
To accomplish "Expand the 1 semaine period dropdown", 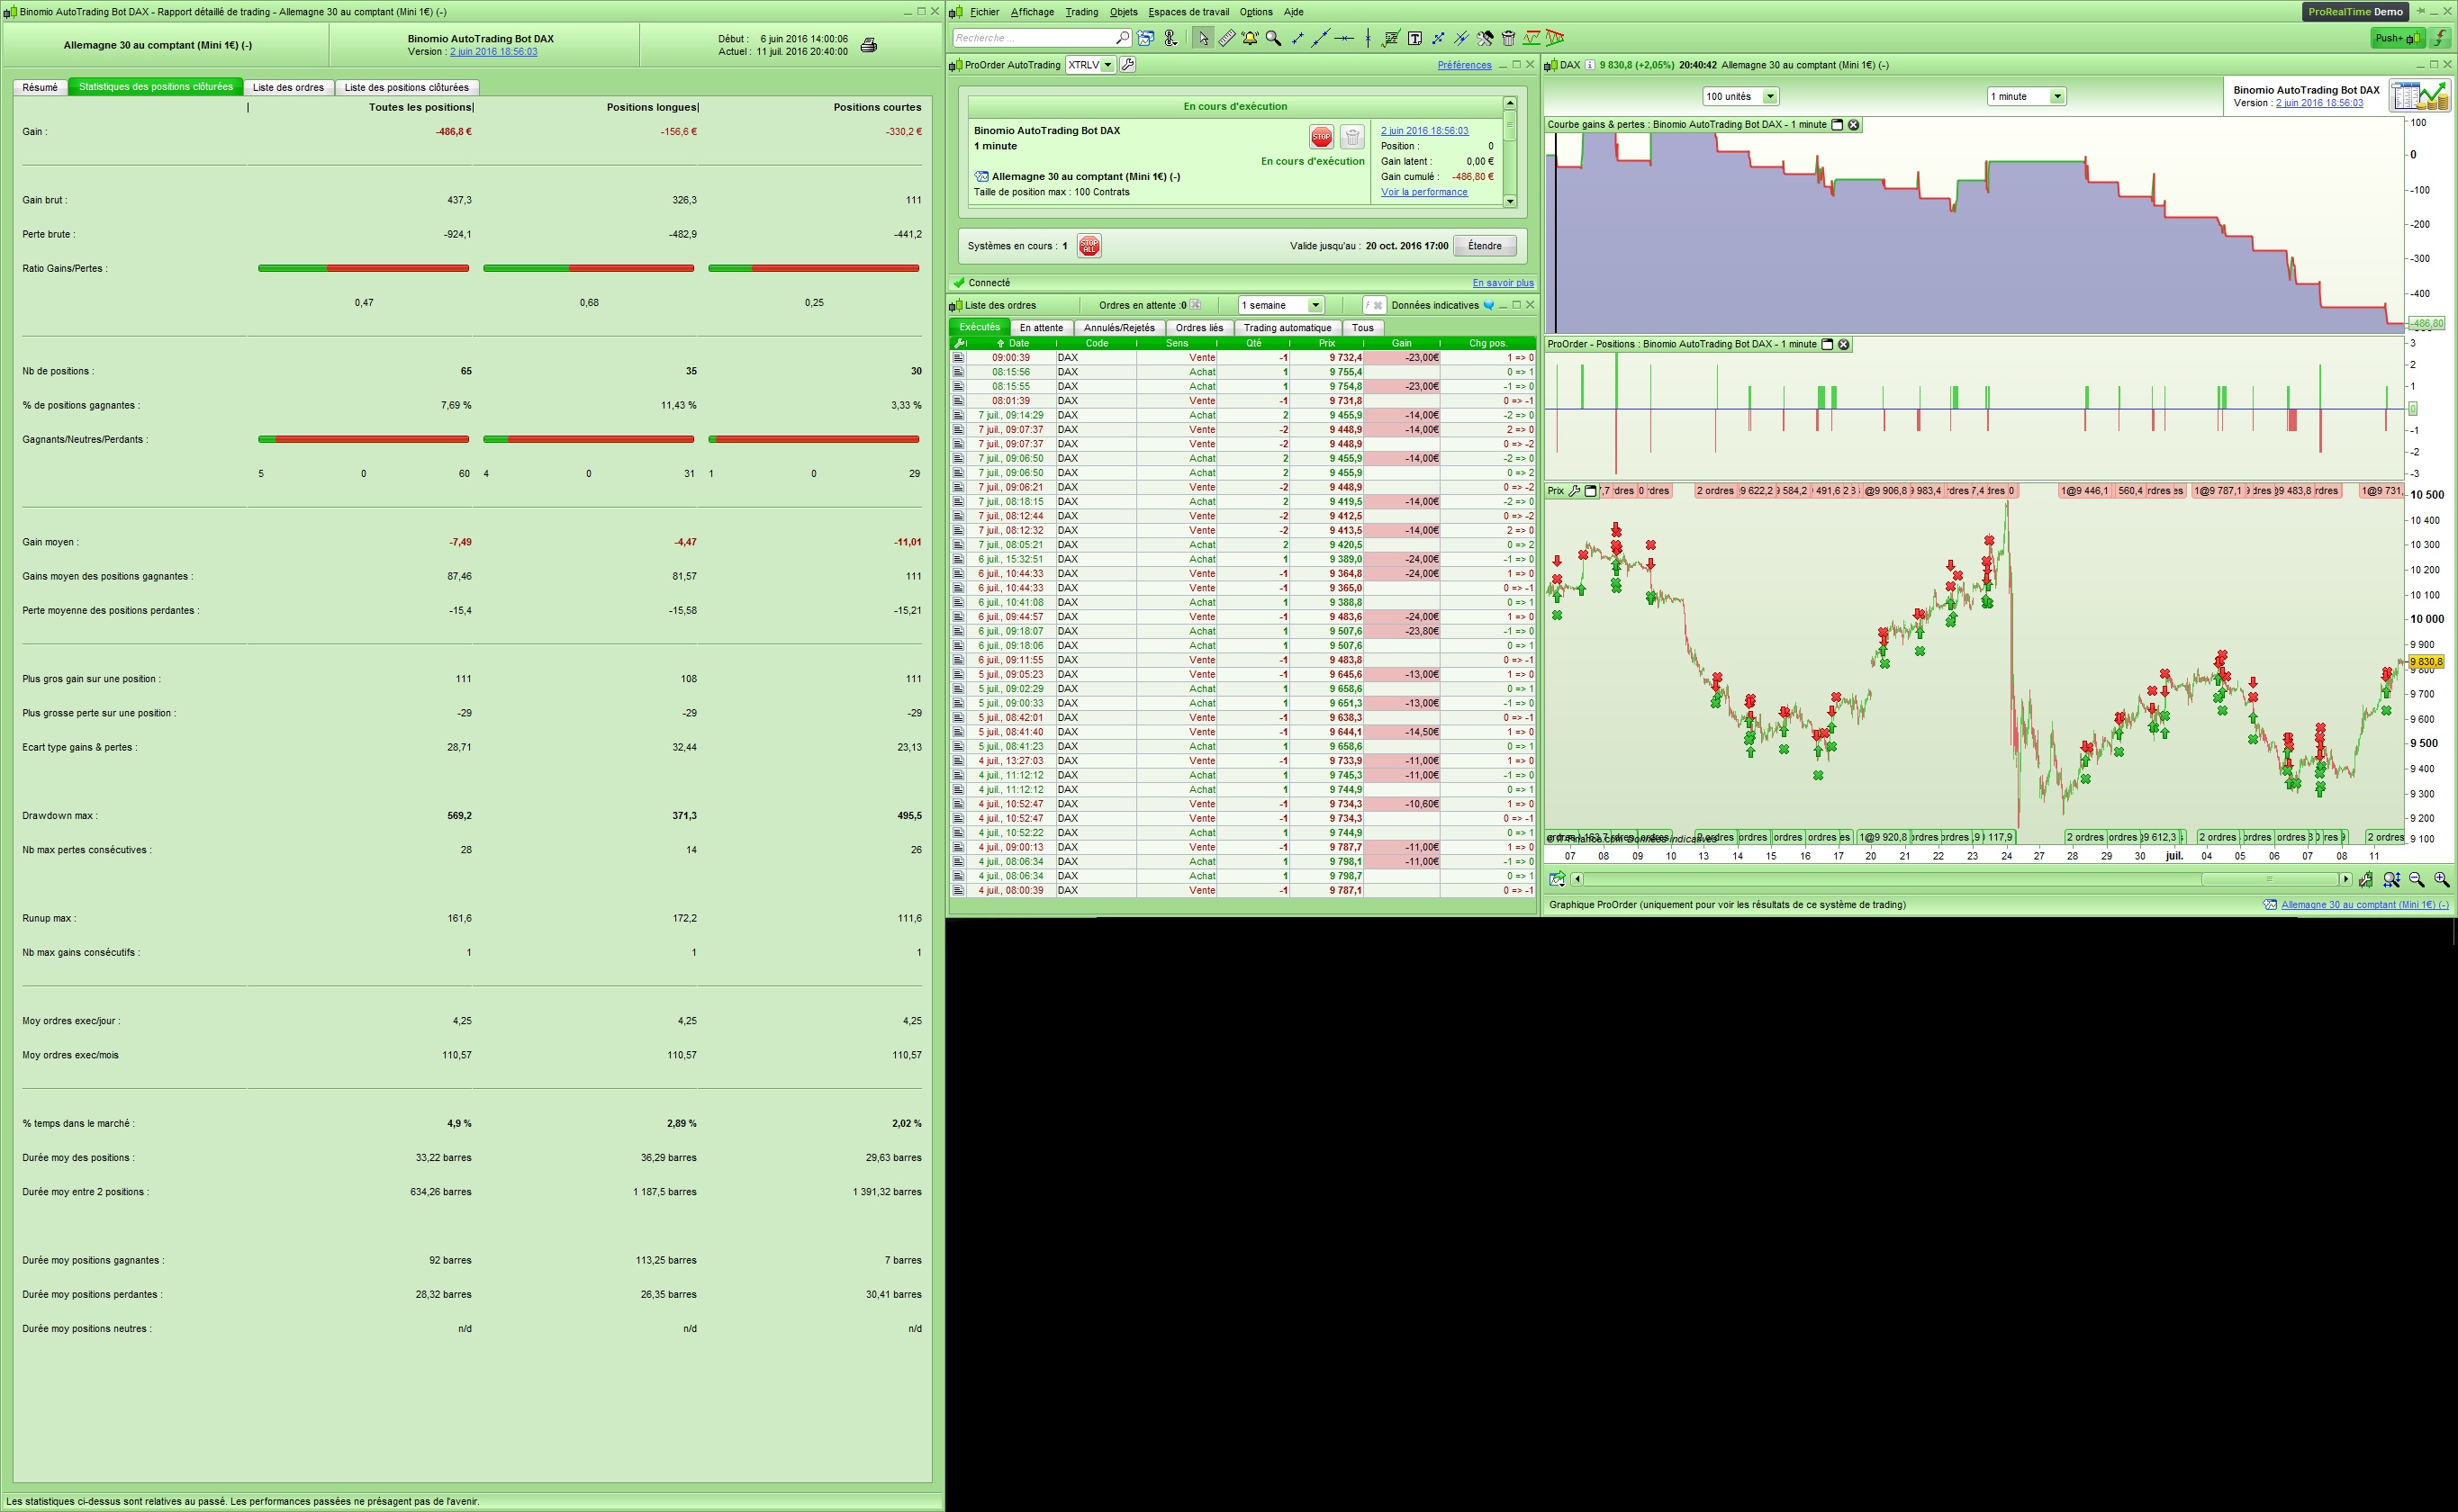I will [x=1315, y=305].
